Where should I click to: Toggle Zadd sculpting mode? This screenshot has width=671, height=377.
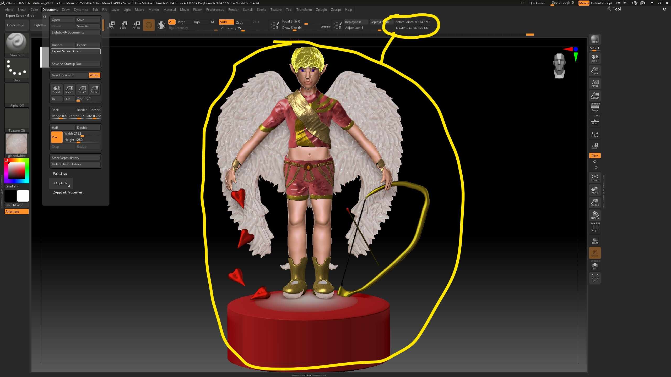tap(226, 22)
